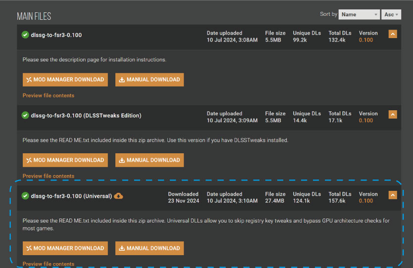Click Mod Manager Download for first file
The image size is (413, 268).
coord(65,80)
